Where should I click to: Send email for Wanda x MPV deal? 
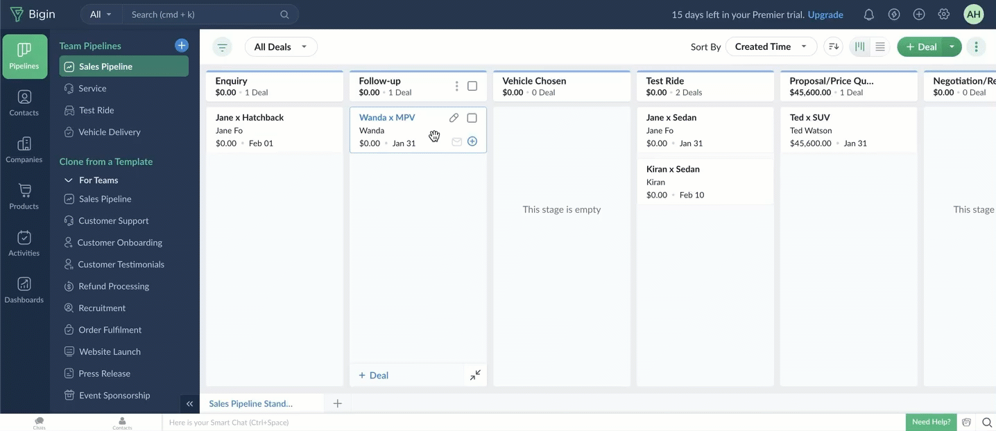coord(456,141)
